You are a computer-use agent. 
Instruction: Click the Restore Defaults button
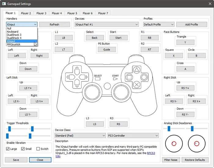195,160
